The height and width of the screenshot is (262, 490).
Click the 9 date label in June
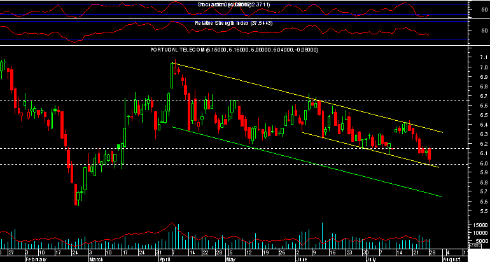[x=315, y=252]
